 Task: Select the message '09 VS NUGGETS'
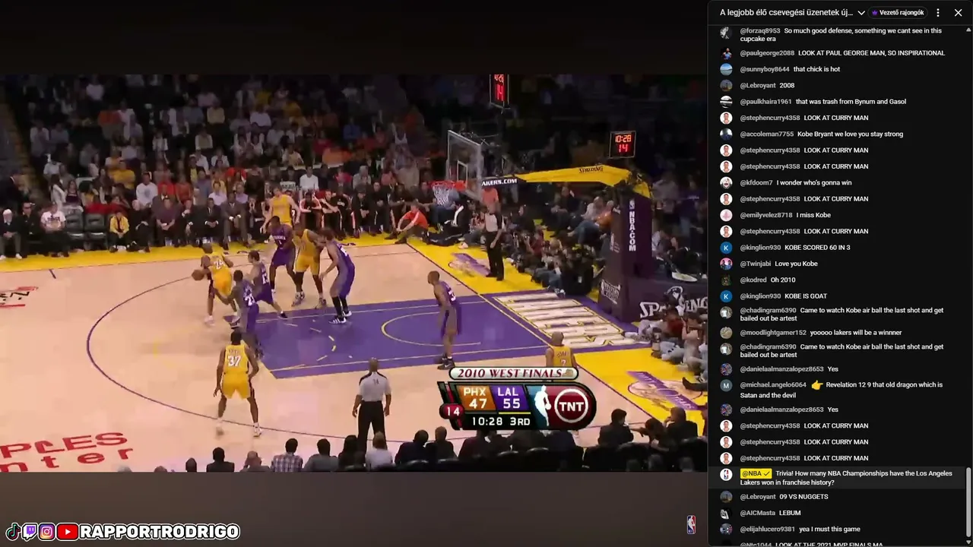pyautogui.click(x=803, y=497)
